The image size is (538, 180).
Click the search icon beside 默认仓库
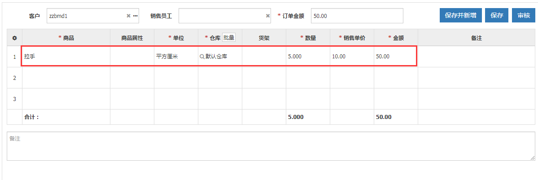click(x=202, y=57)
